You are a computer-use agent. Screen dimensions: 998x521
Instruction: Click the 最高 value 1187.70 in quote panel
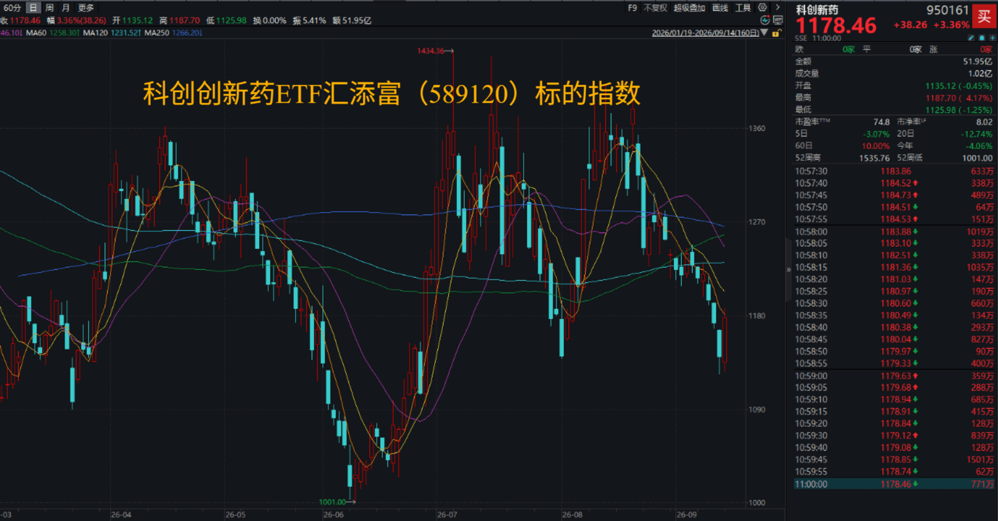(940, 98)
